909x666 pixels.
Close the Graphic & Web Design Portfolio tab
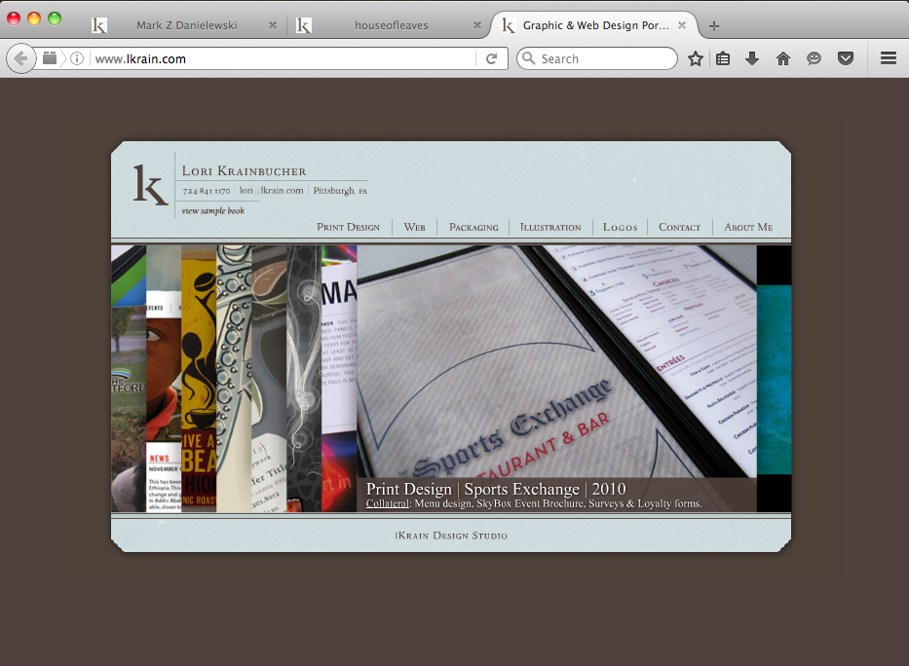(682, 25)
